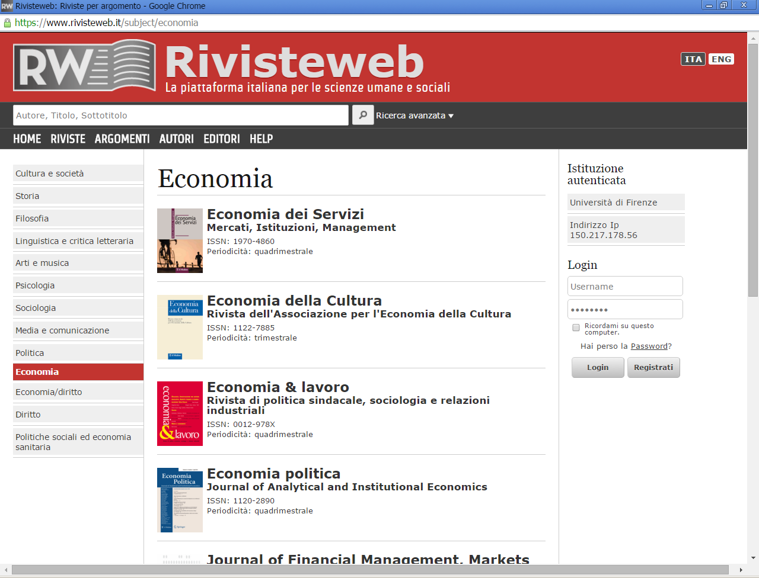Open EDITORI menu item

tap(222, 139)
